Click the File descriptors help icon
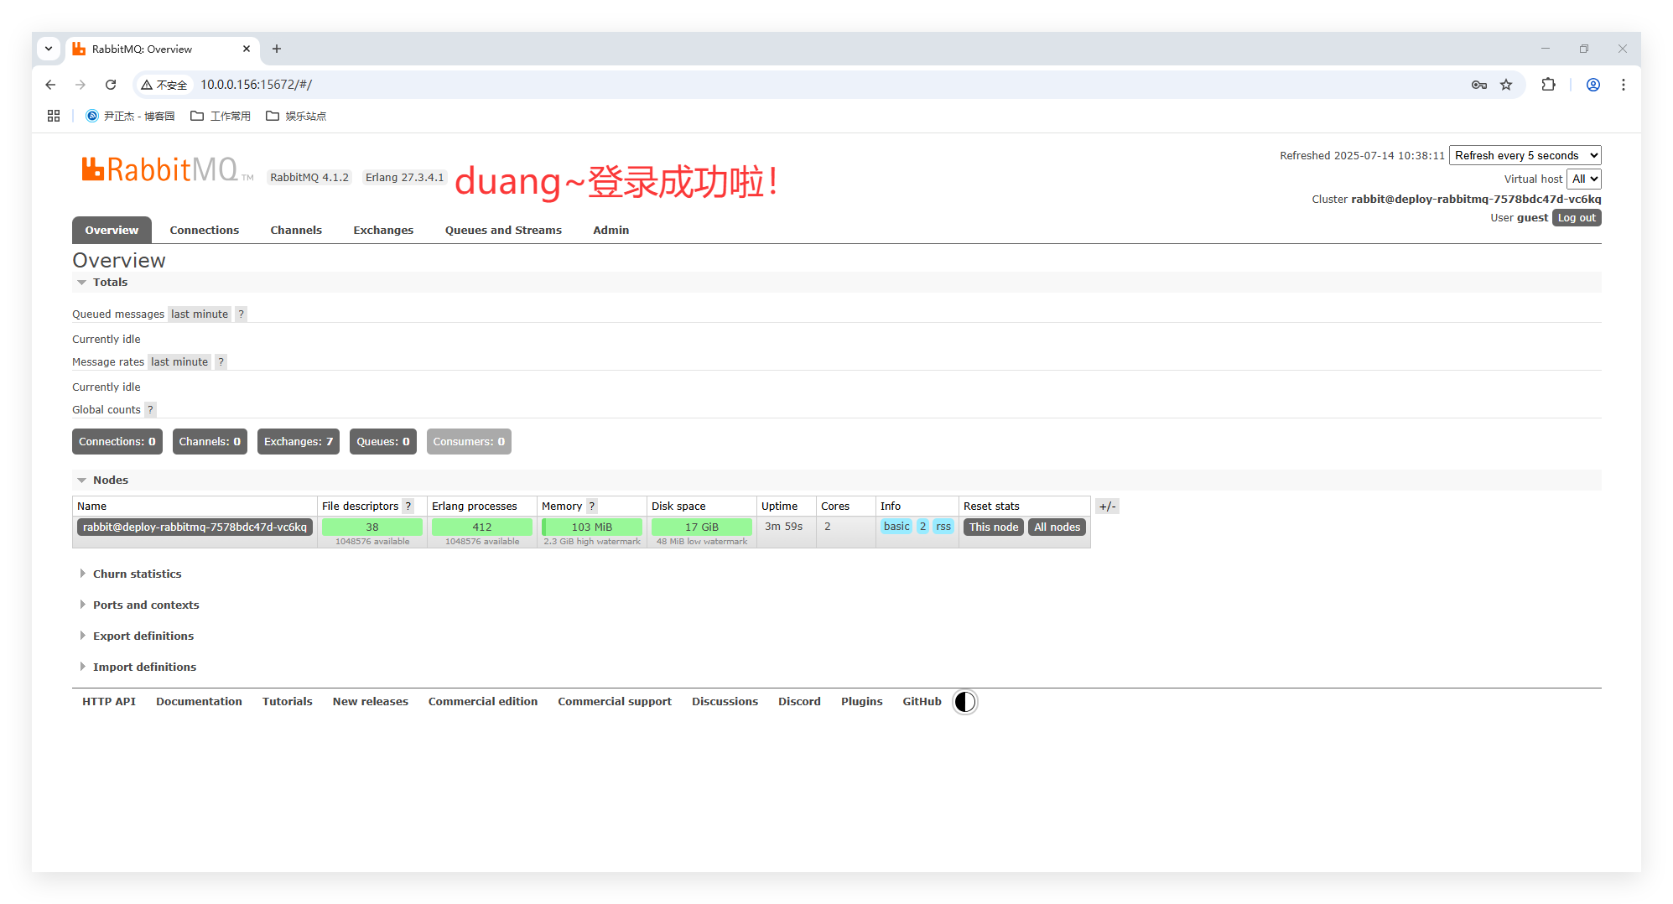Viewport: 1673px width, 904px height. 408,507
